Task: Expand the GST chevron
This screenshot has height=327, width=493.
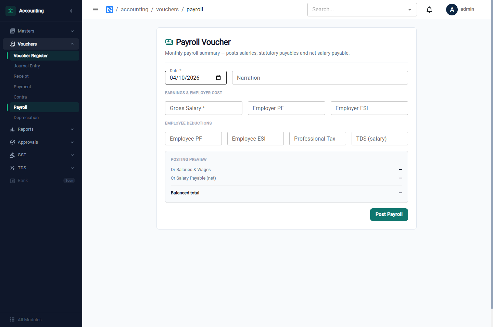Action: (x=72, y=155)
